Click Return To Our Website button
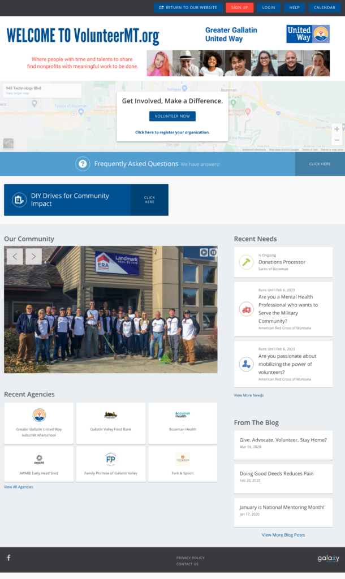This screenshot has height=579, width=345. tap(188, 7)
